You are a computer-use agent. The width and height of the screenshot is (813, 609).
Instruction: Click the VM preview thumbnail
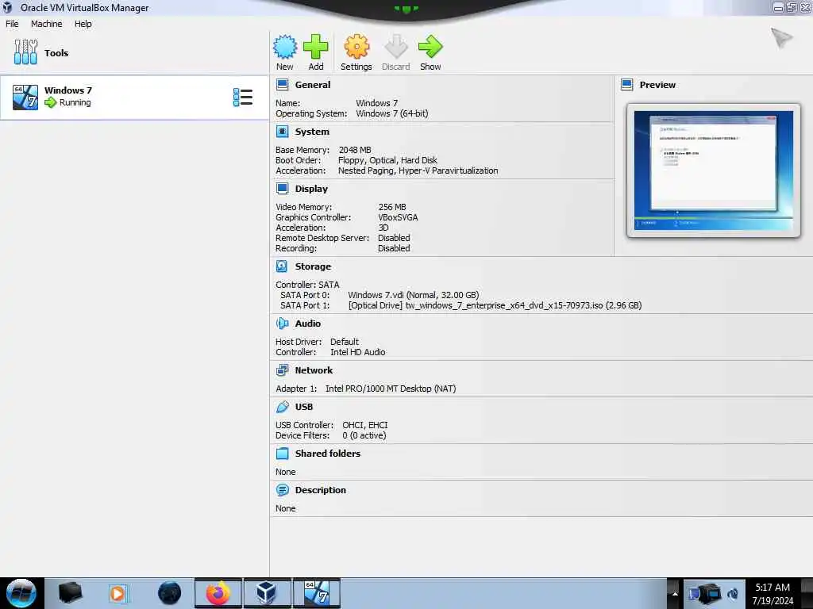(x=714, y=170)
